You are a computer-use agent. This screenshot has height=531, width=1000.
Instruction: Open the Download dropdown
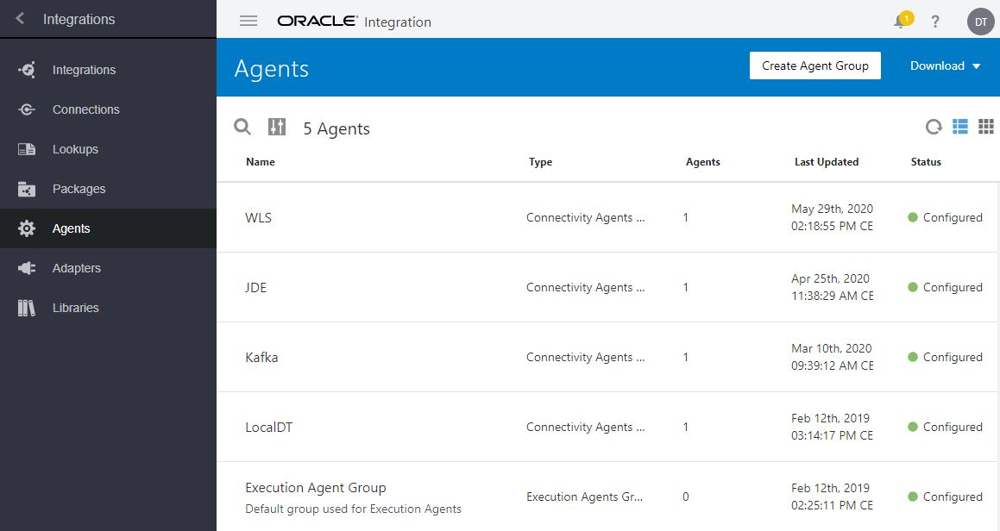click(x=945, y=66)
